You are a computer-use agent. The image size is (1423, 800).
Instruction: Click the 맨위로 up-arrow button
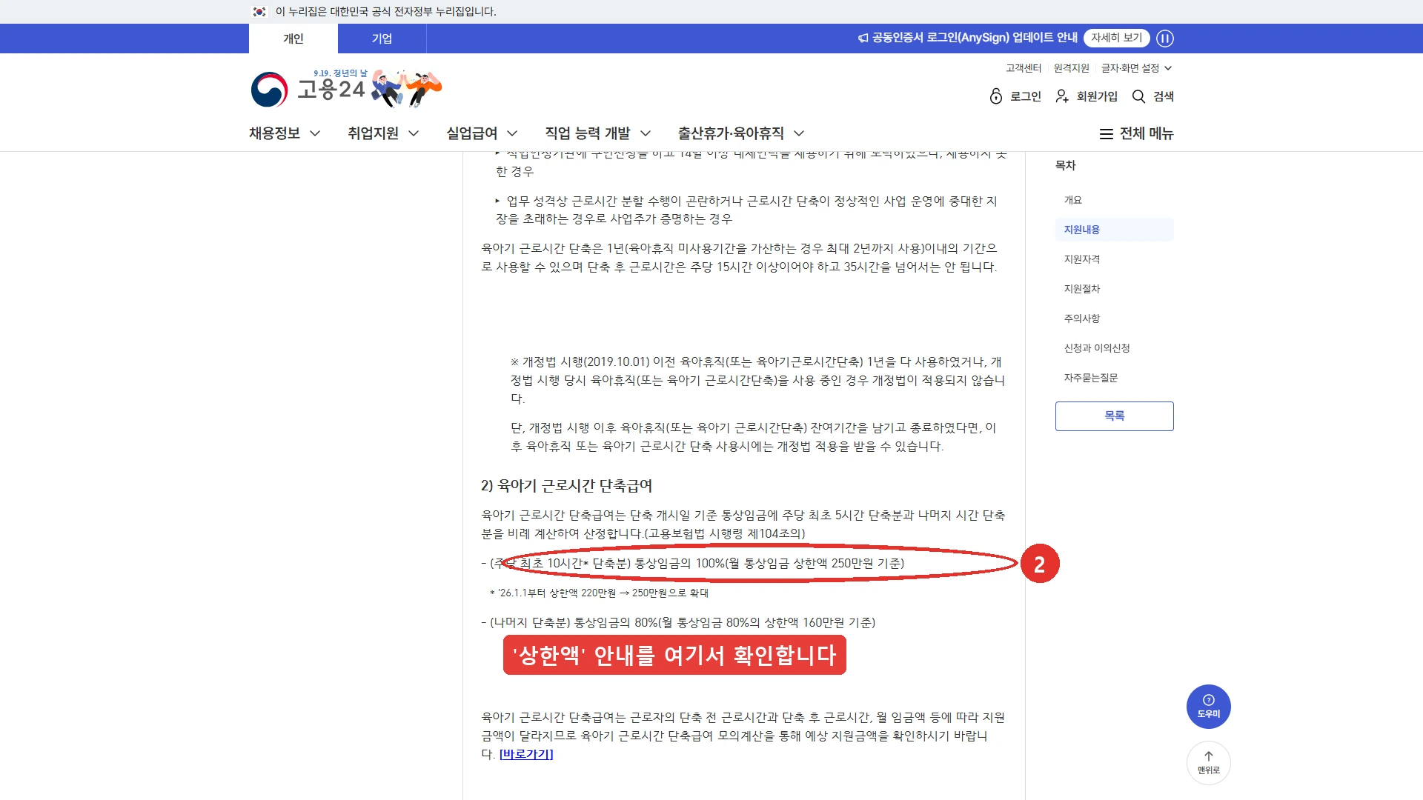[x=1208, y=762]
